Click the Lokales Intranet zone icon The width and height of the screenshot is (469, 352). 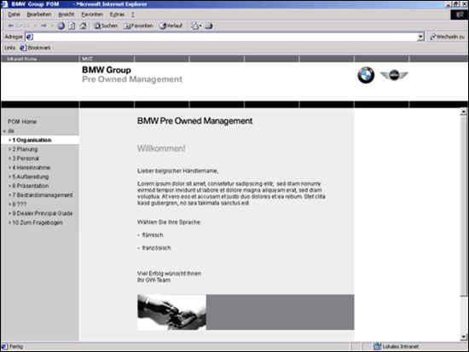point(378,346)
